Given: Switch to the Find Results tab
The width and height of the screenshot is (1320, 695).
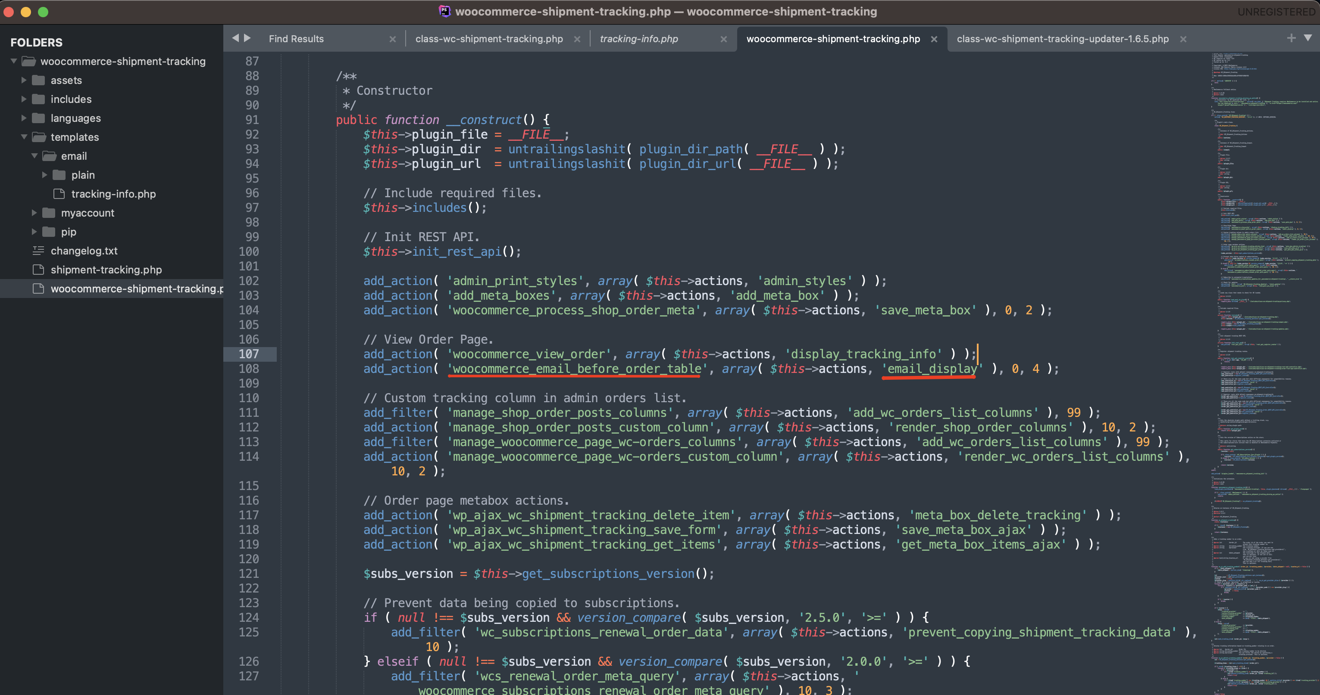Looking at the screenshot, I should (x=296, y=39).
